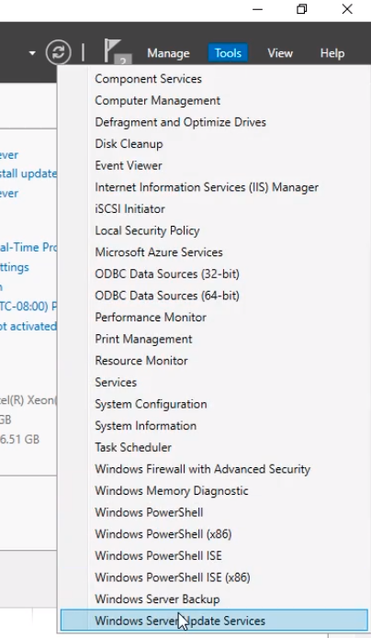
Task: Expand the dropdown arrow beside Refresh
Action: 32,53
